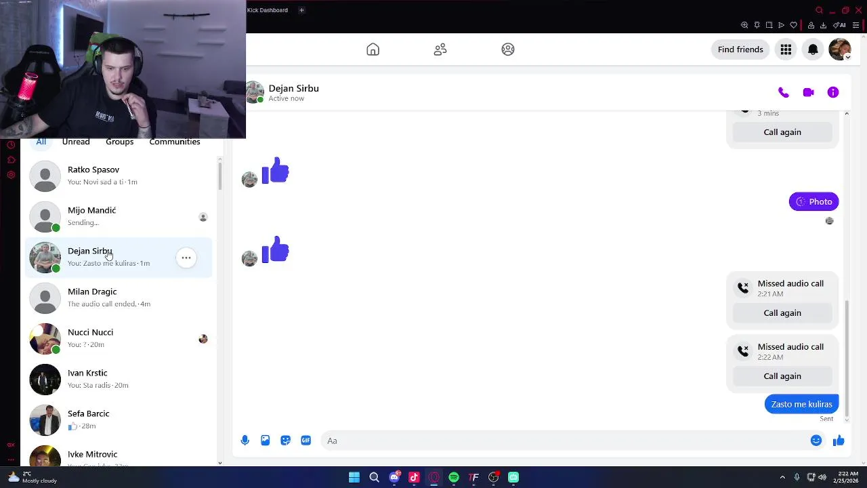Attach a file with the photo icon

pos(266,441)
